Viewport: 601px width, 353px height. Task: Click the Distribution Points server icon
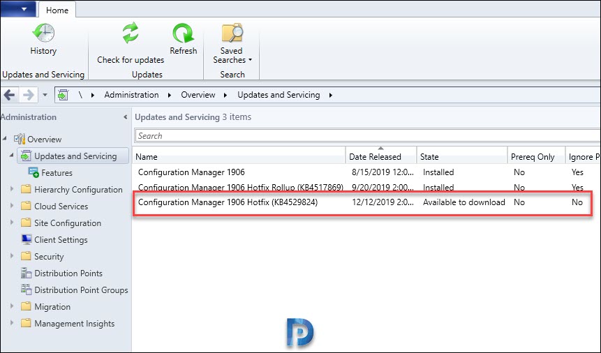click(26, 273)
